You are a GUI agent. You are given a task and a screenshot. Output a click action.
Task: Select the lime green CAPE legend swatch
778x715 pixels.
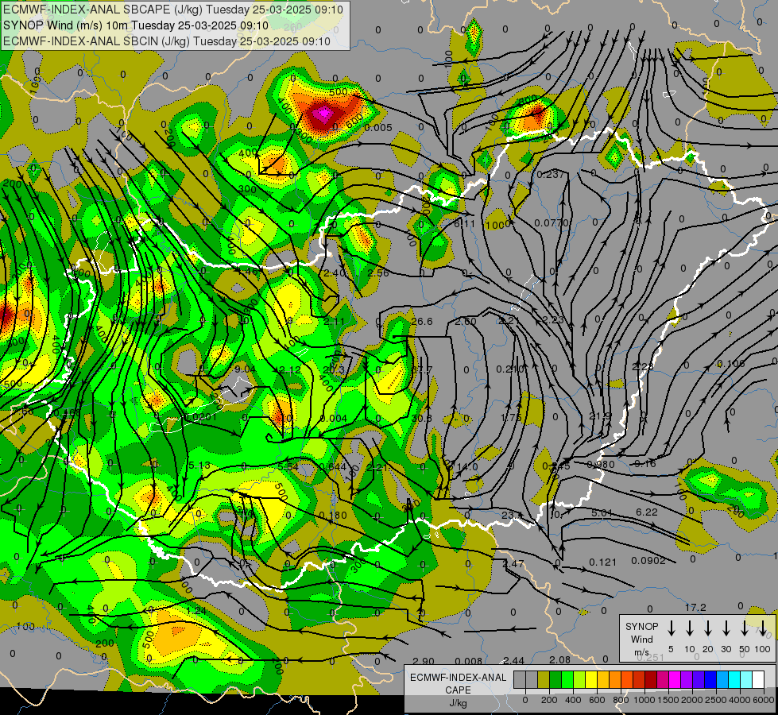click(567, 679)
